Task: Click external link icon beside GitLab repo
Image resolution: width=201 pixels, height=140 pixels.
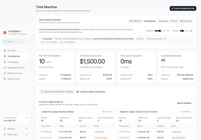Action: click(26, 134)
